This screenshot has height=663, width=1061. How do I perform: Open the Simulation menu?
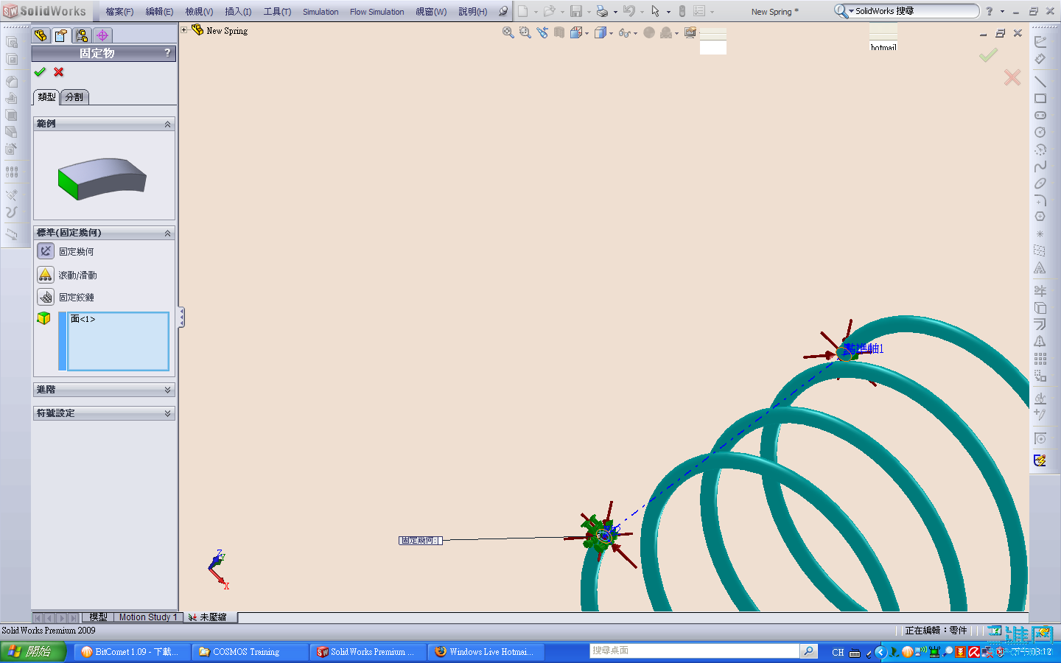tap(321, 12)
